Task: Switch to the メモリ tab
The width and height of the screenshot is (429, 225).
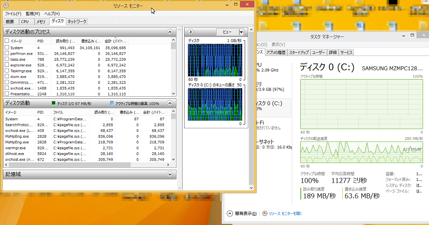Action: (x=41, y=21)
